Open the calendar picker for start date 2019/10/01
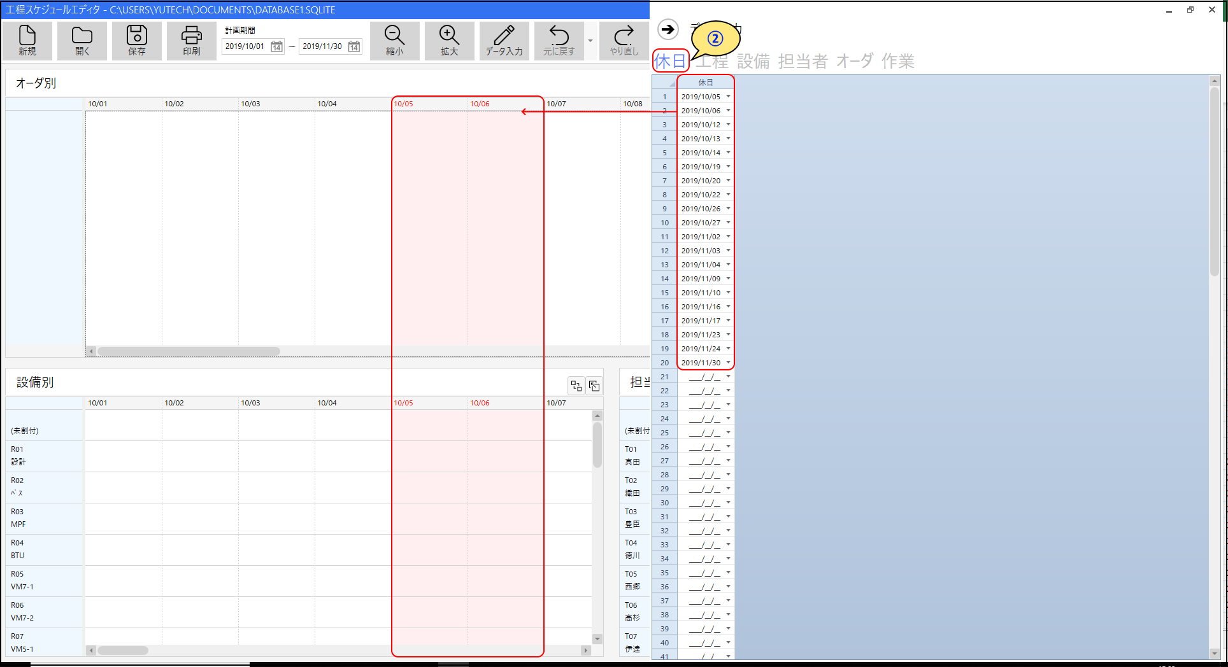The image size is (1228, 667). point(277,46)
